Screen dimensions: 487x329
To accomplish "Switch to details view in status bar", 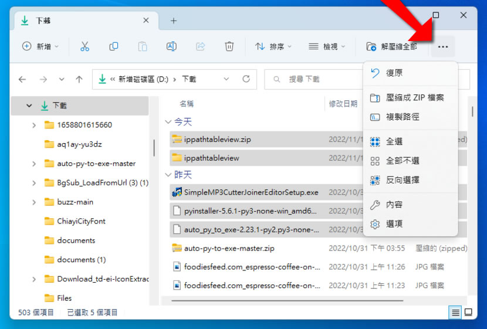I will point(455,313).
